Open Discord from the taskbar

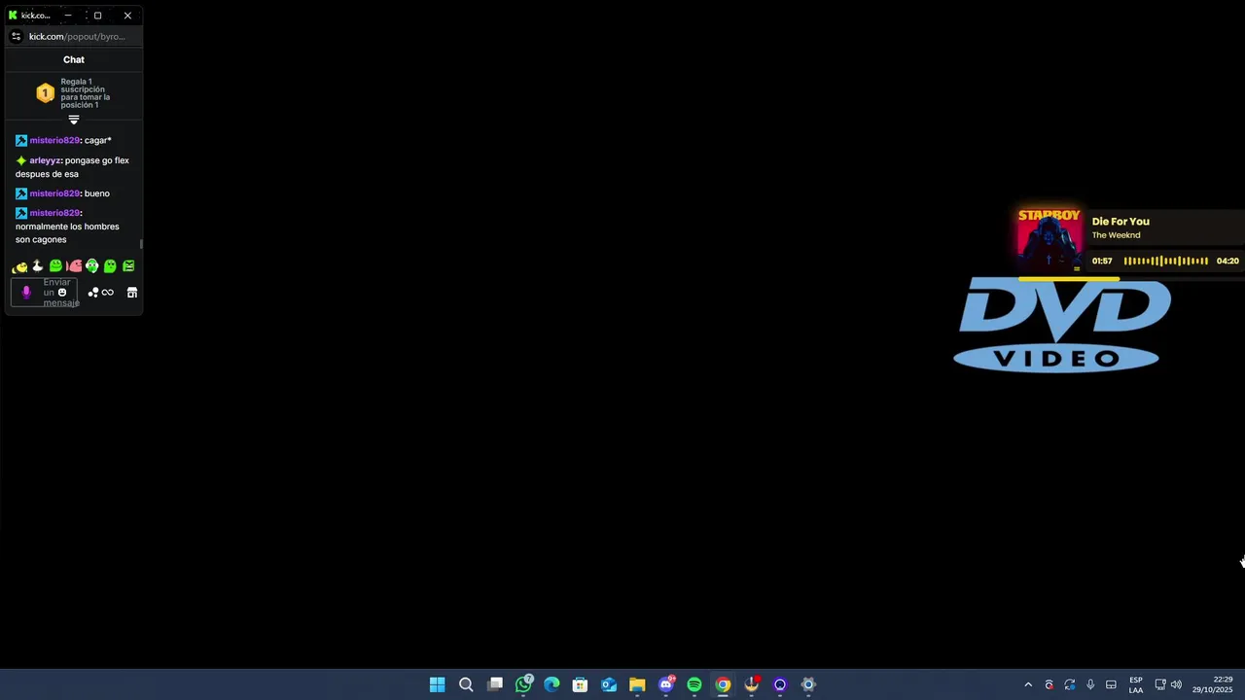[666, 684]
